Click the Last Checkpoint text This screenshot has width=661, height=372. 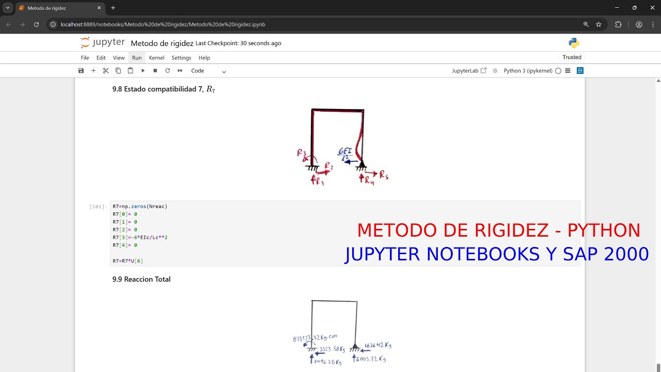239,43
